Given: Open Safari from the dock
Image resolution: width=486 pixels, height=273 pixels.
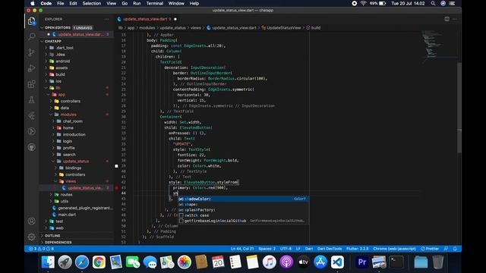Looking at the screenshot, I should [x=82, y=262].
